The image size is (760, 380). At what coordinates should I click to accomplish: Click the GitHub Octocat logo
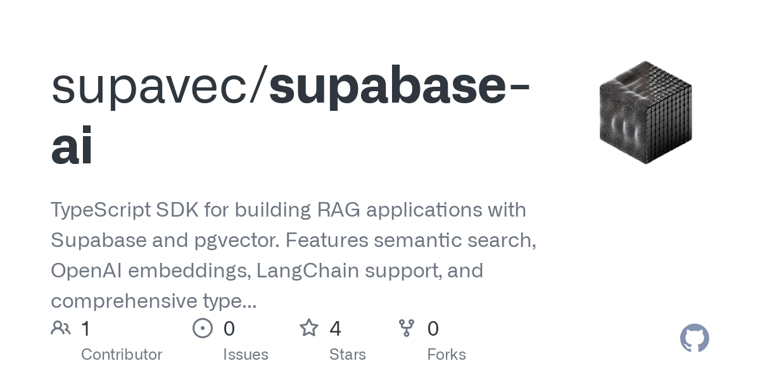(x=695, y=338)
